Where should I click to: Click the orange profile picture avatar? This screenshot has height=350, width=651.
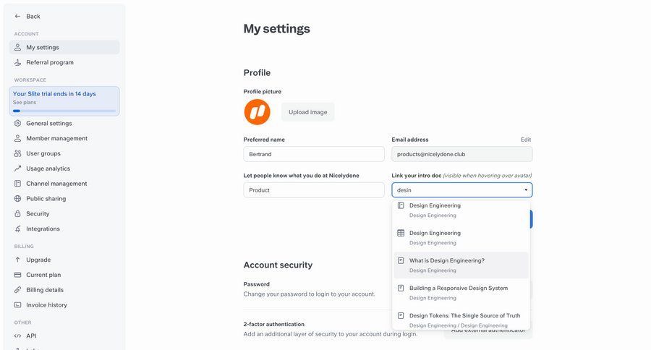257,112
